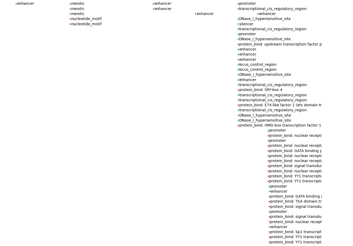Select the bottommost protein_bind: YY1 feature
The image size is (353, 246).
click(296, 242)
